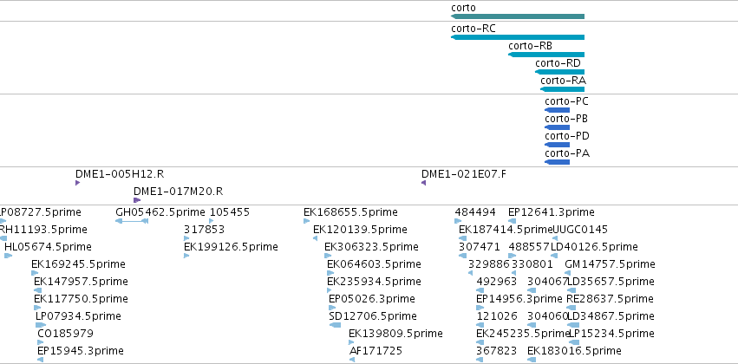Select the GH05462.5prime EST label
Image resolution: width=738 pixels, height=364 pixels.
tap(160, 212)
